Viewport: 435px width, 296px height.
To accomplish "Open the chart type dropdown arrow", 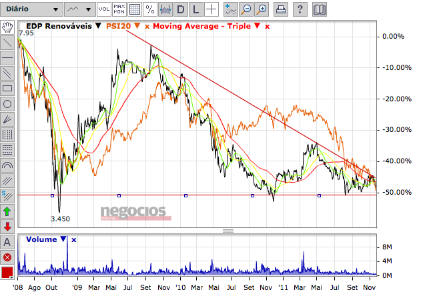I will [x=89, y=9].
